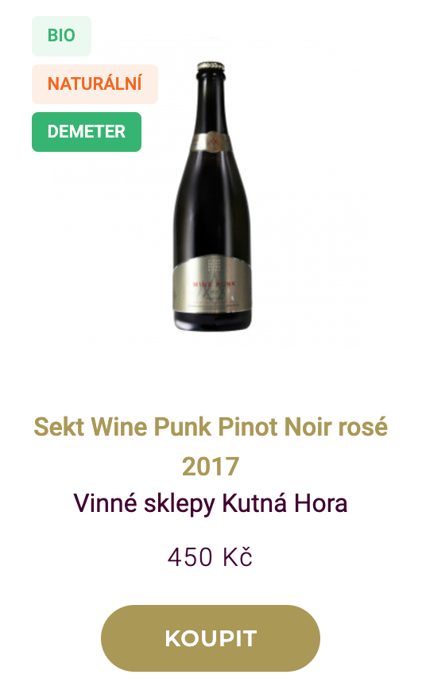The height and width of the screenshot is (694, 422).
Task: Open Vinné sklepy Kutná Hora producer link
Action: pos(211,504)
